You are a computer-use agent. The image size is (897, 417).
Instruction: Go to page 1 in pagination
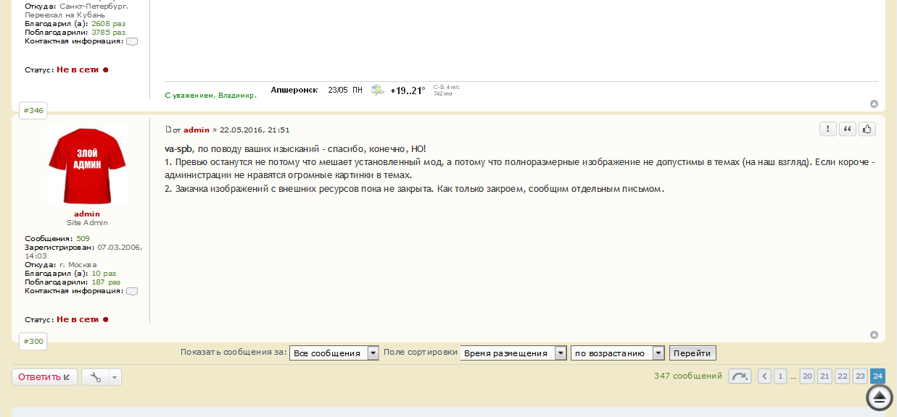click(780, 376)
